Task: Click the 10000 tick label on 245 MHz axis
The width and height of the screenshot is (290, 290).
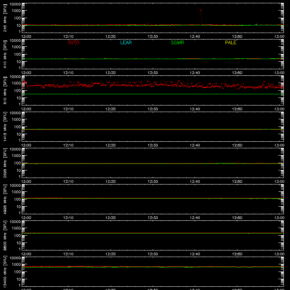Action: point(15,4)
